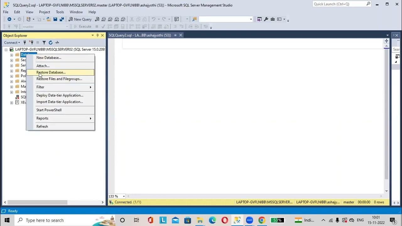
Task: Click the Activity Monitor pulse icon
Action: coord(57,42)
